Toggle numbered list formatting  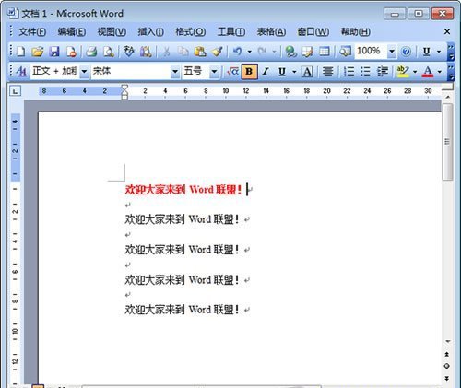point(349,72)
